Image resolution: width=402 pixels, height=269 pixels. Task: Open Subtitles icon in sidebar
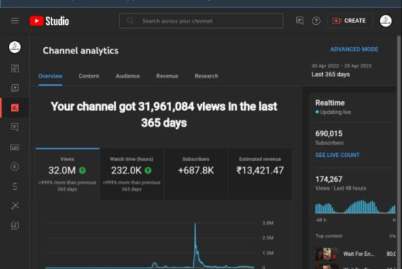(x=15, y=147)
